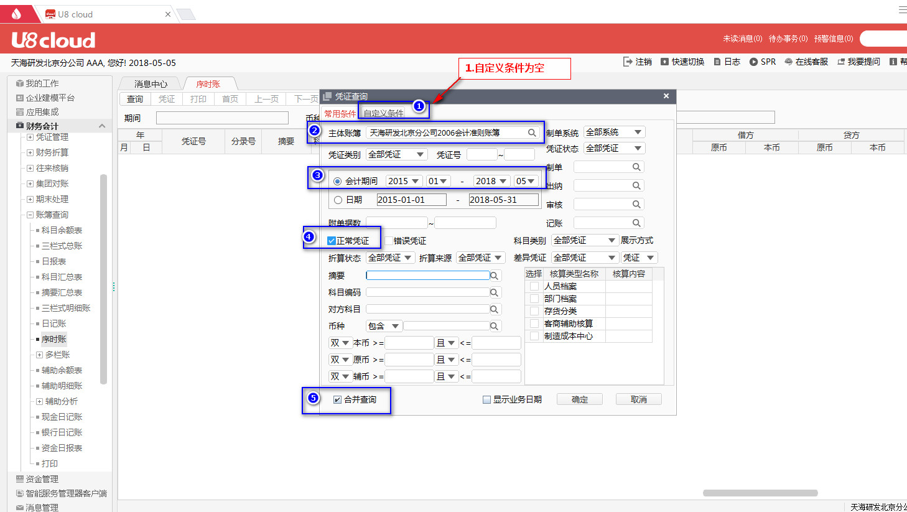
Task: Enable the 错误凭证 checkbox
Action: click(x=389, y=241)
